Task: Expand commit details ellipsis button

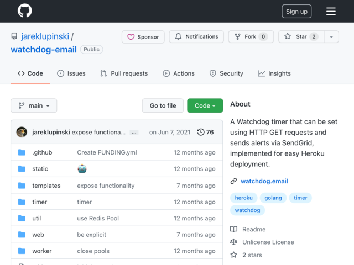Action: tap(134, 132)
